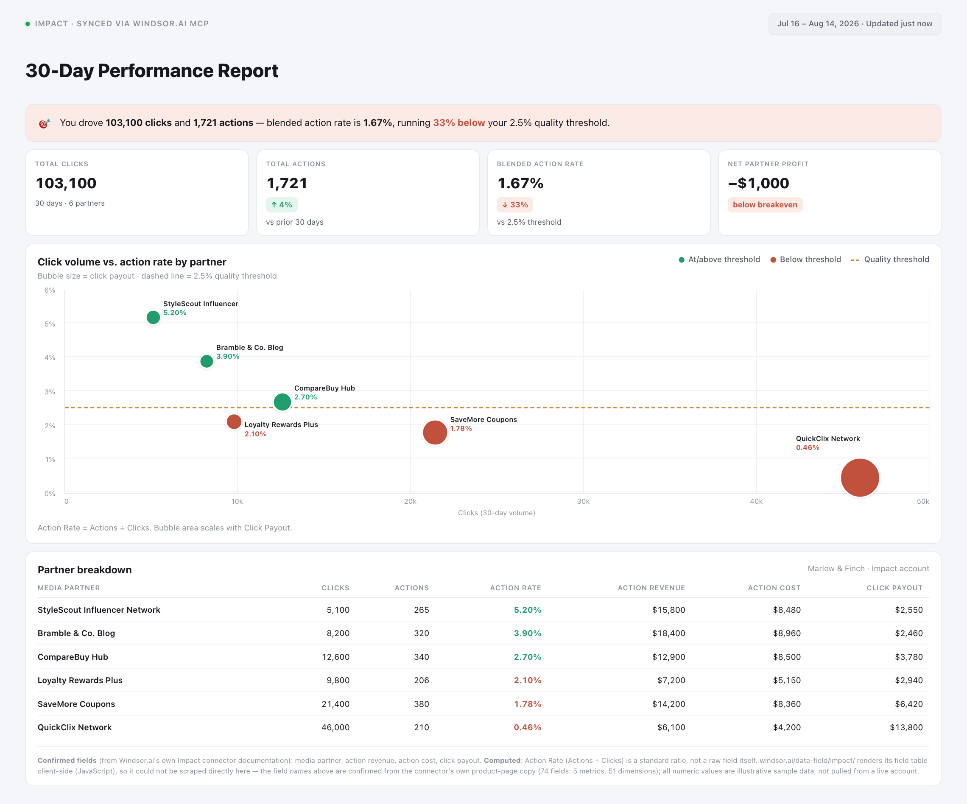Select the Loyalty Rewards Plus bubble on the chart
Viewport: 967px width, 804px height.
234,422
